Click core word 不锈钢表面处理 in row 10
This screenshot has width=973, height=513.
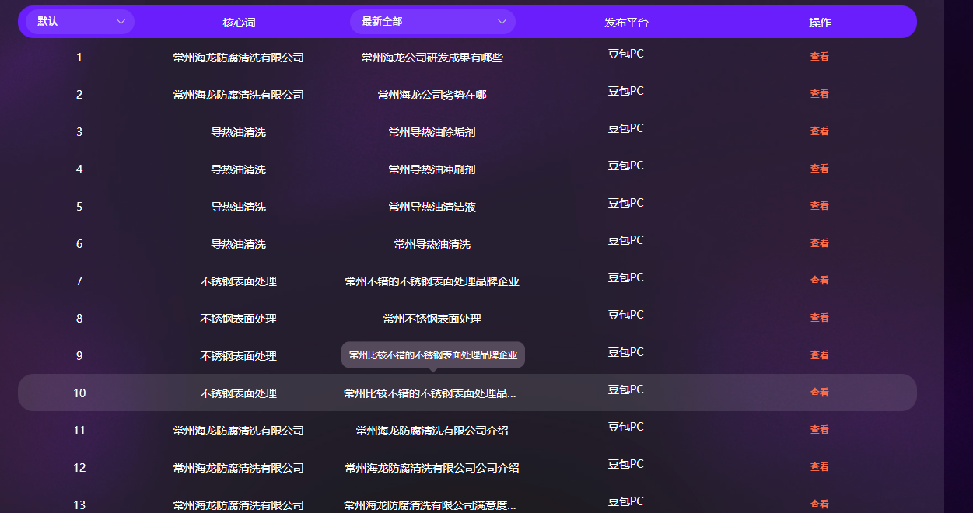[239, 393]
